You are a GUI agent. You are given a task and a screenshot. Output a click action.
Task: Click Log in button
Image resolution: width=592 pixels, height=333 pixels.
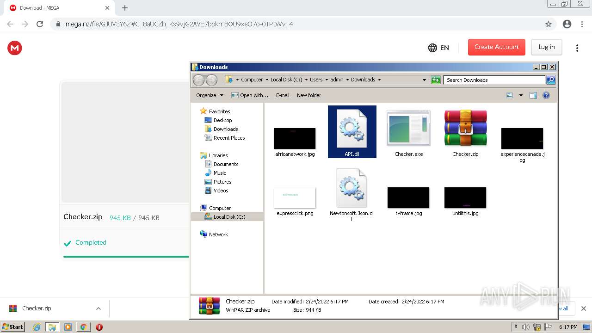[x=546, y=47]
